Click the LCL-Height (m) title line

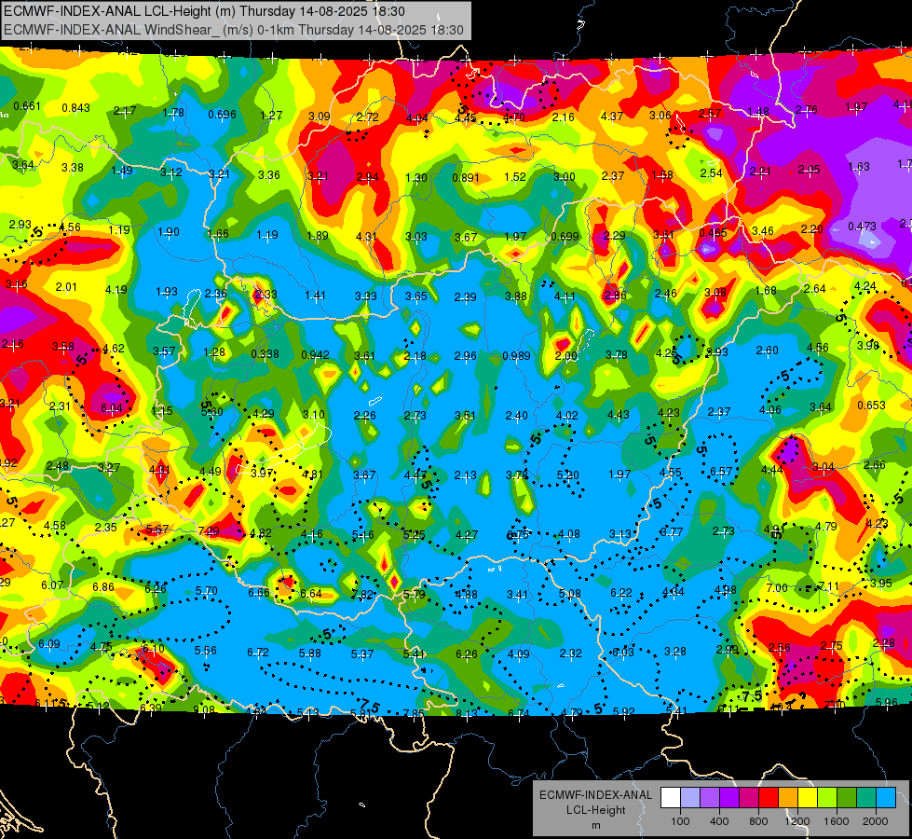(x=205, y=11)
